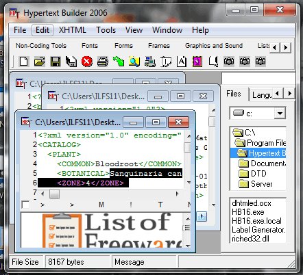
Task: Select Label Generator. in file list
Action: pos(258,230)
